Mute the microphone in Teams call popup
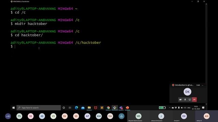The height and width of the screenshot is (122, 218). pyautogui.click(x=185, y=99)
